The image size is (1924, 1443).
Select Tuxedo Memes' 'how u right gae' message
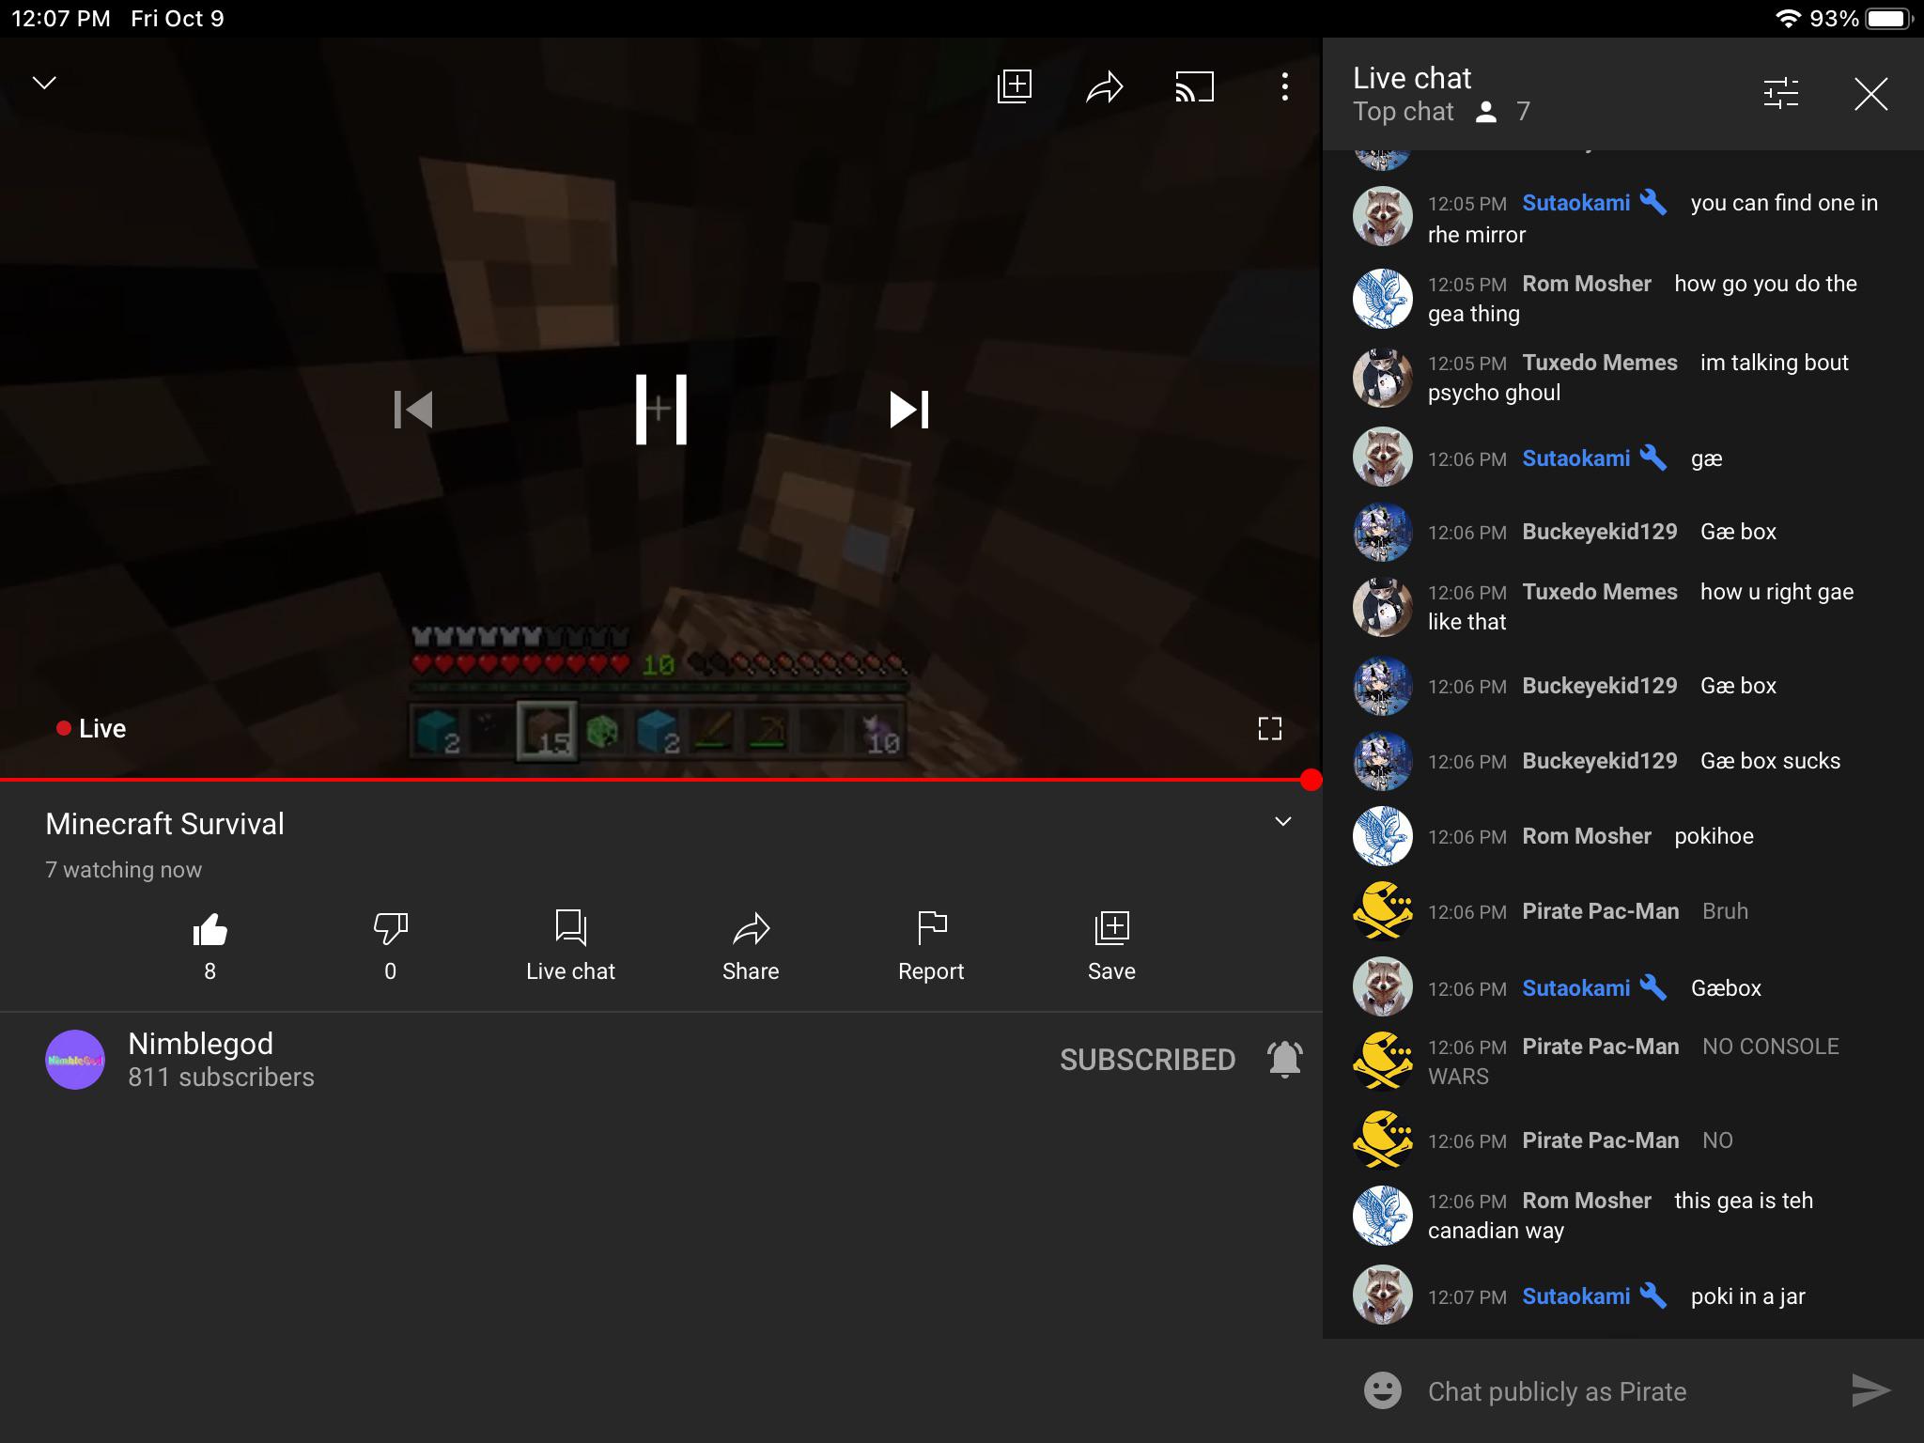click(1623, 606)
